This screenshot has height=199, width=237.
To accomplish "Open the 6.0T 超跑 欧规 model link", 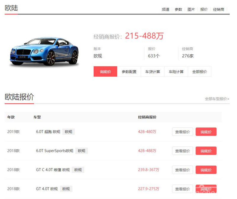I will pyautogui.click(x=48, y=132).
